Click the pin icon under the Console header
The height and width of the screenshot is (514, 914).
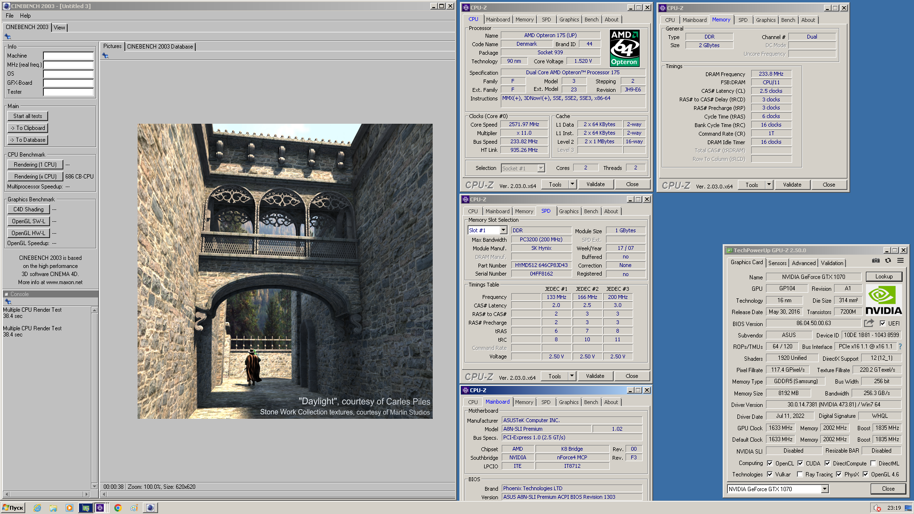click(x=8, y=302)
